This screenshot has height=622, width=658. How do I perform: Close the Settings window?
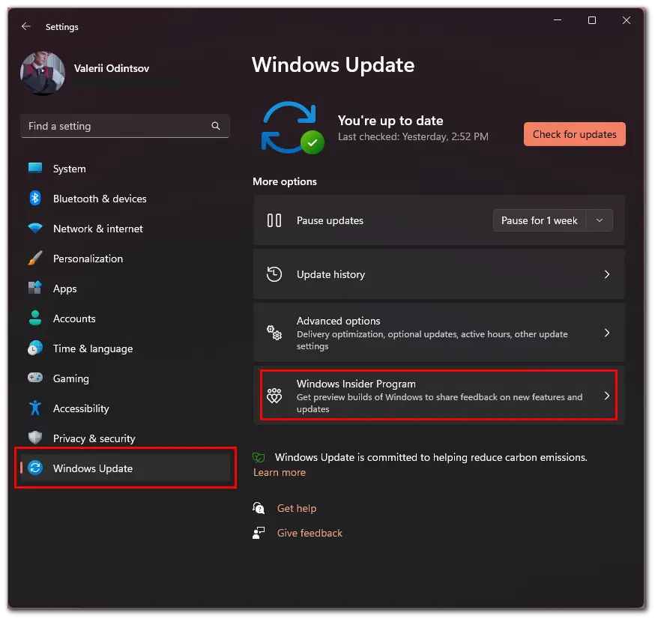point(627,20)
